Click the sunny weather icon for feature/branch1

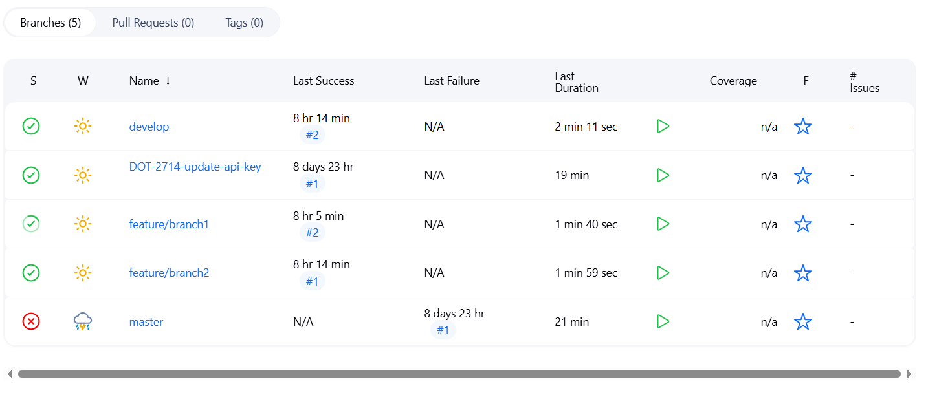[x=83, y=224]
